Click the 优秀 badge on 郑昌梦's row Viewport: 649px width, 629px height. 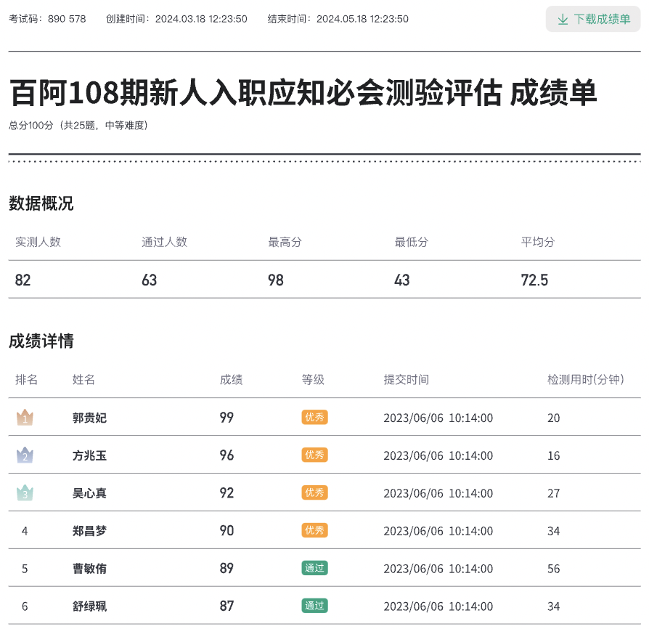point(314,531)
